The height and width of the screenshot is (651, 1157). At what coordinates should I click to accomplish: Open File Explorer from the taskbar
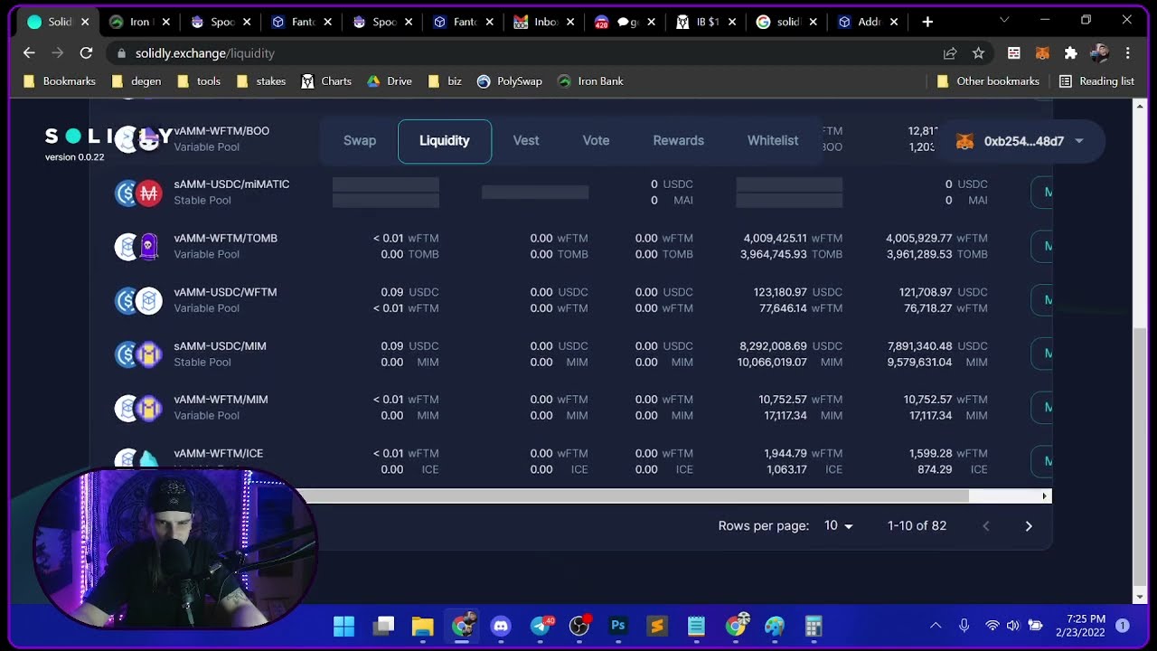coord(422,626)
